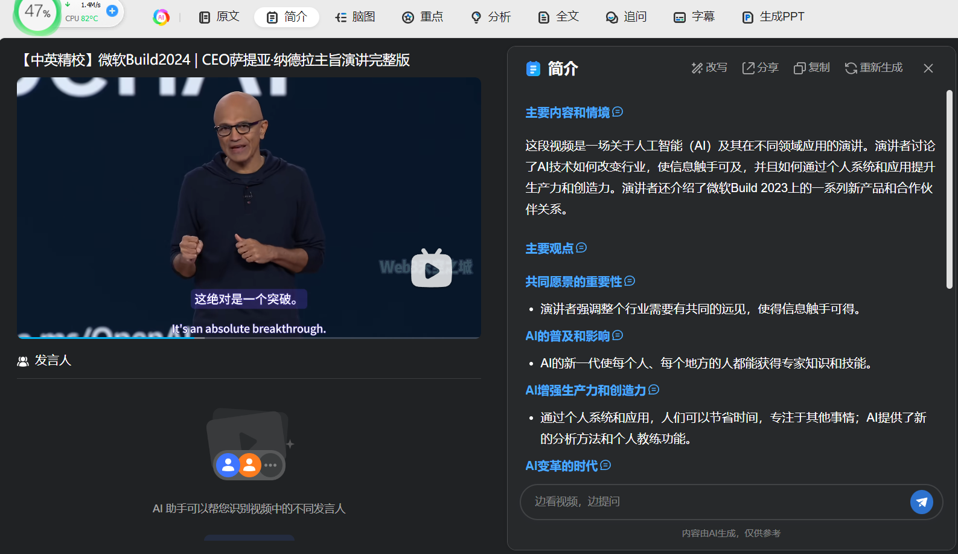Click comment icon beside 主要内容和情境

point(618,112)
